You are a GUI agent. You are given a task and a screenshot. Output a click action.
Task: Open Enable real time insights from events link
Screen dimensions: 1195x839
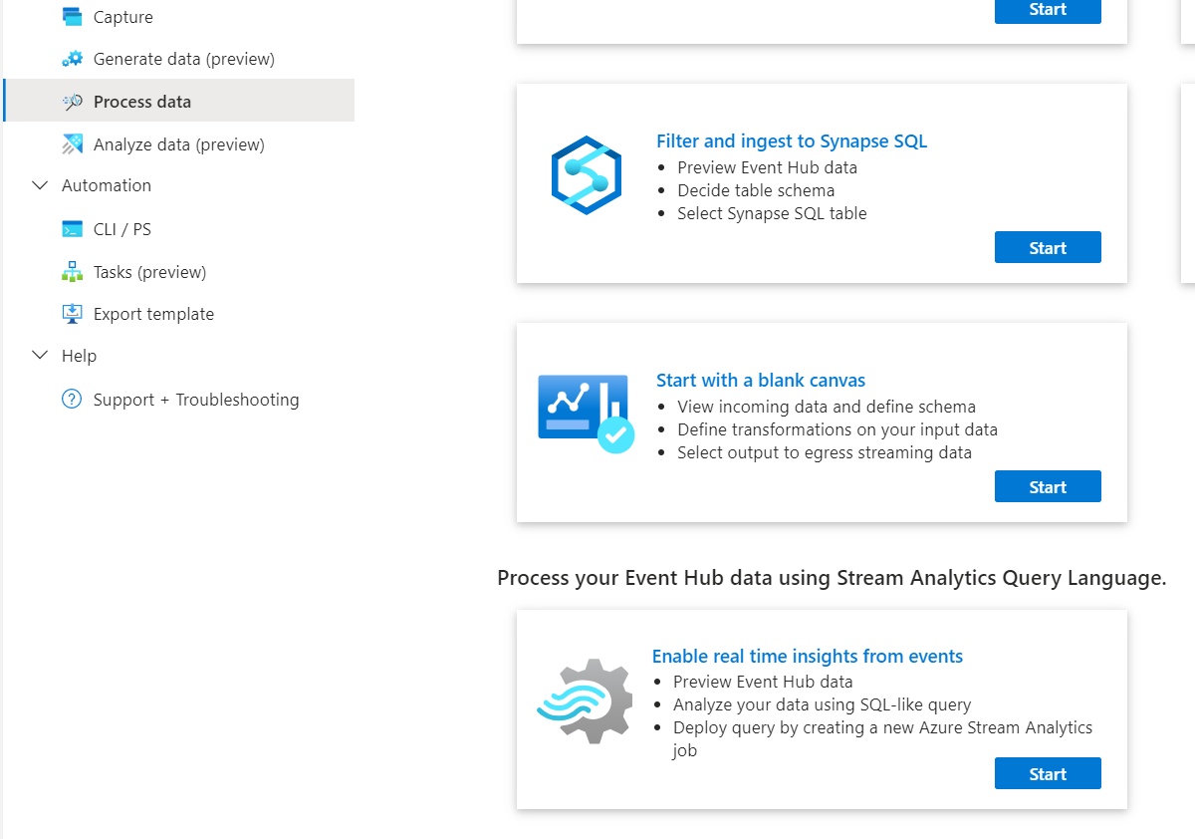tap(808, 656)
